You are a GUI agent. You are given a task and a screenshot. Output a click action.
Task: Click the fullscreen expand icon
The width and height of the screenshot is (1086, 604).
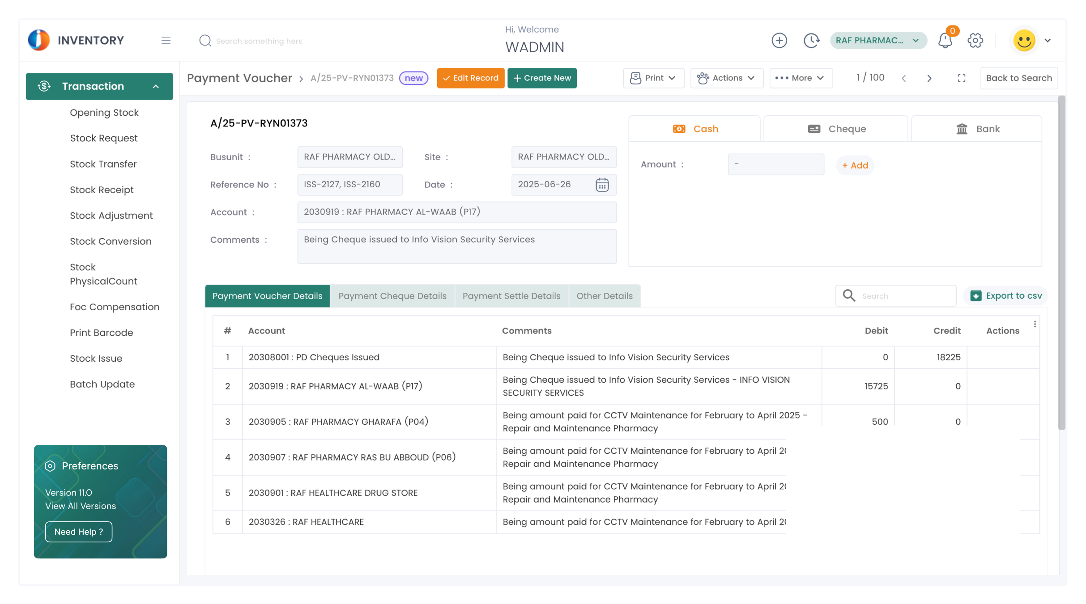pyautogui.click(x=961, y=78)
